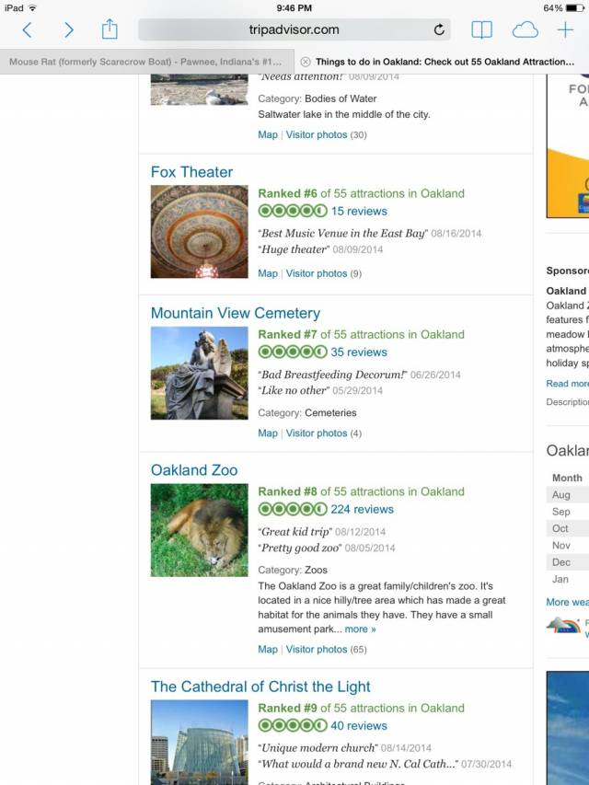Click the tripadvisor.com address bar
The image size is (589, 785).
pos(294,29)
